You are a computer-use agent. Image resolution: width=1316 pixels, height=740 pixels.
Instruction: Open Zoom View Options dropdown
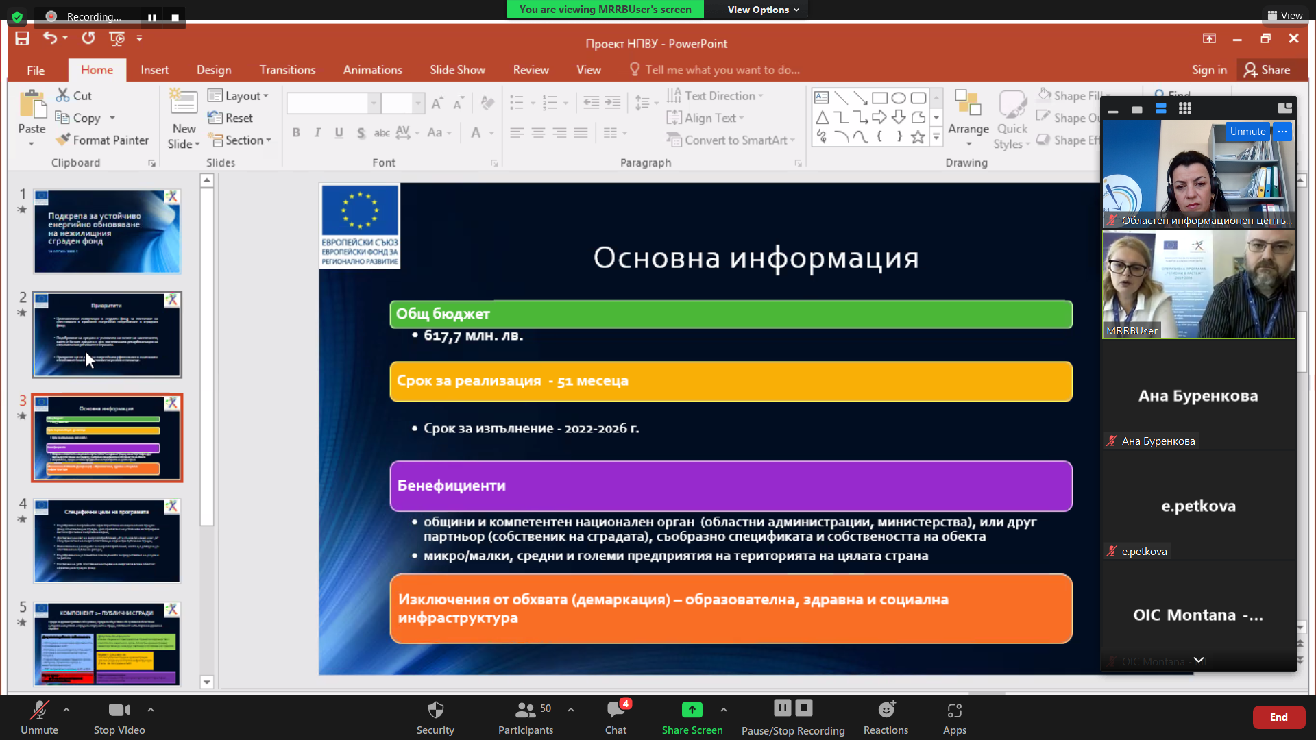click(764, 10)
